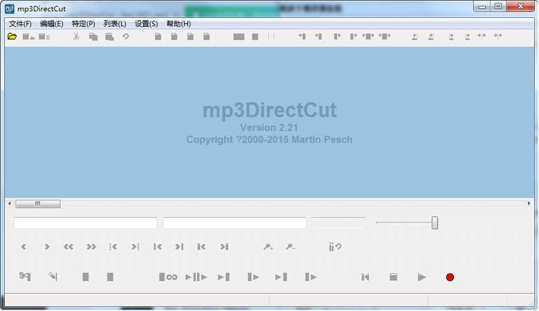
Task: Click the wide rectangle icon in the top toolbar
Action: [239, 37]
